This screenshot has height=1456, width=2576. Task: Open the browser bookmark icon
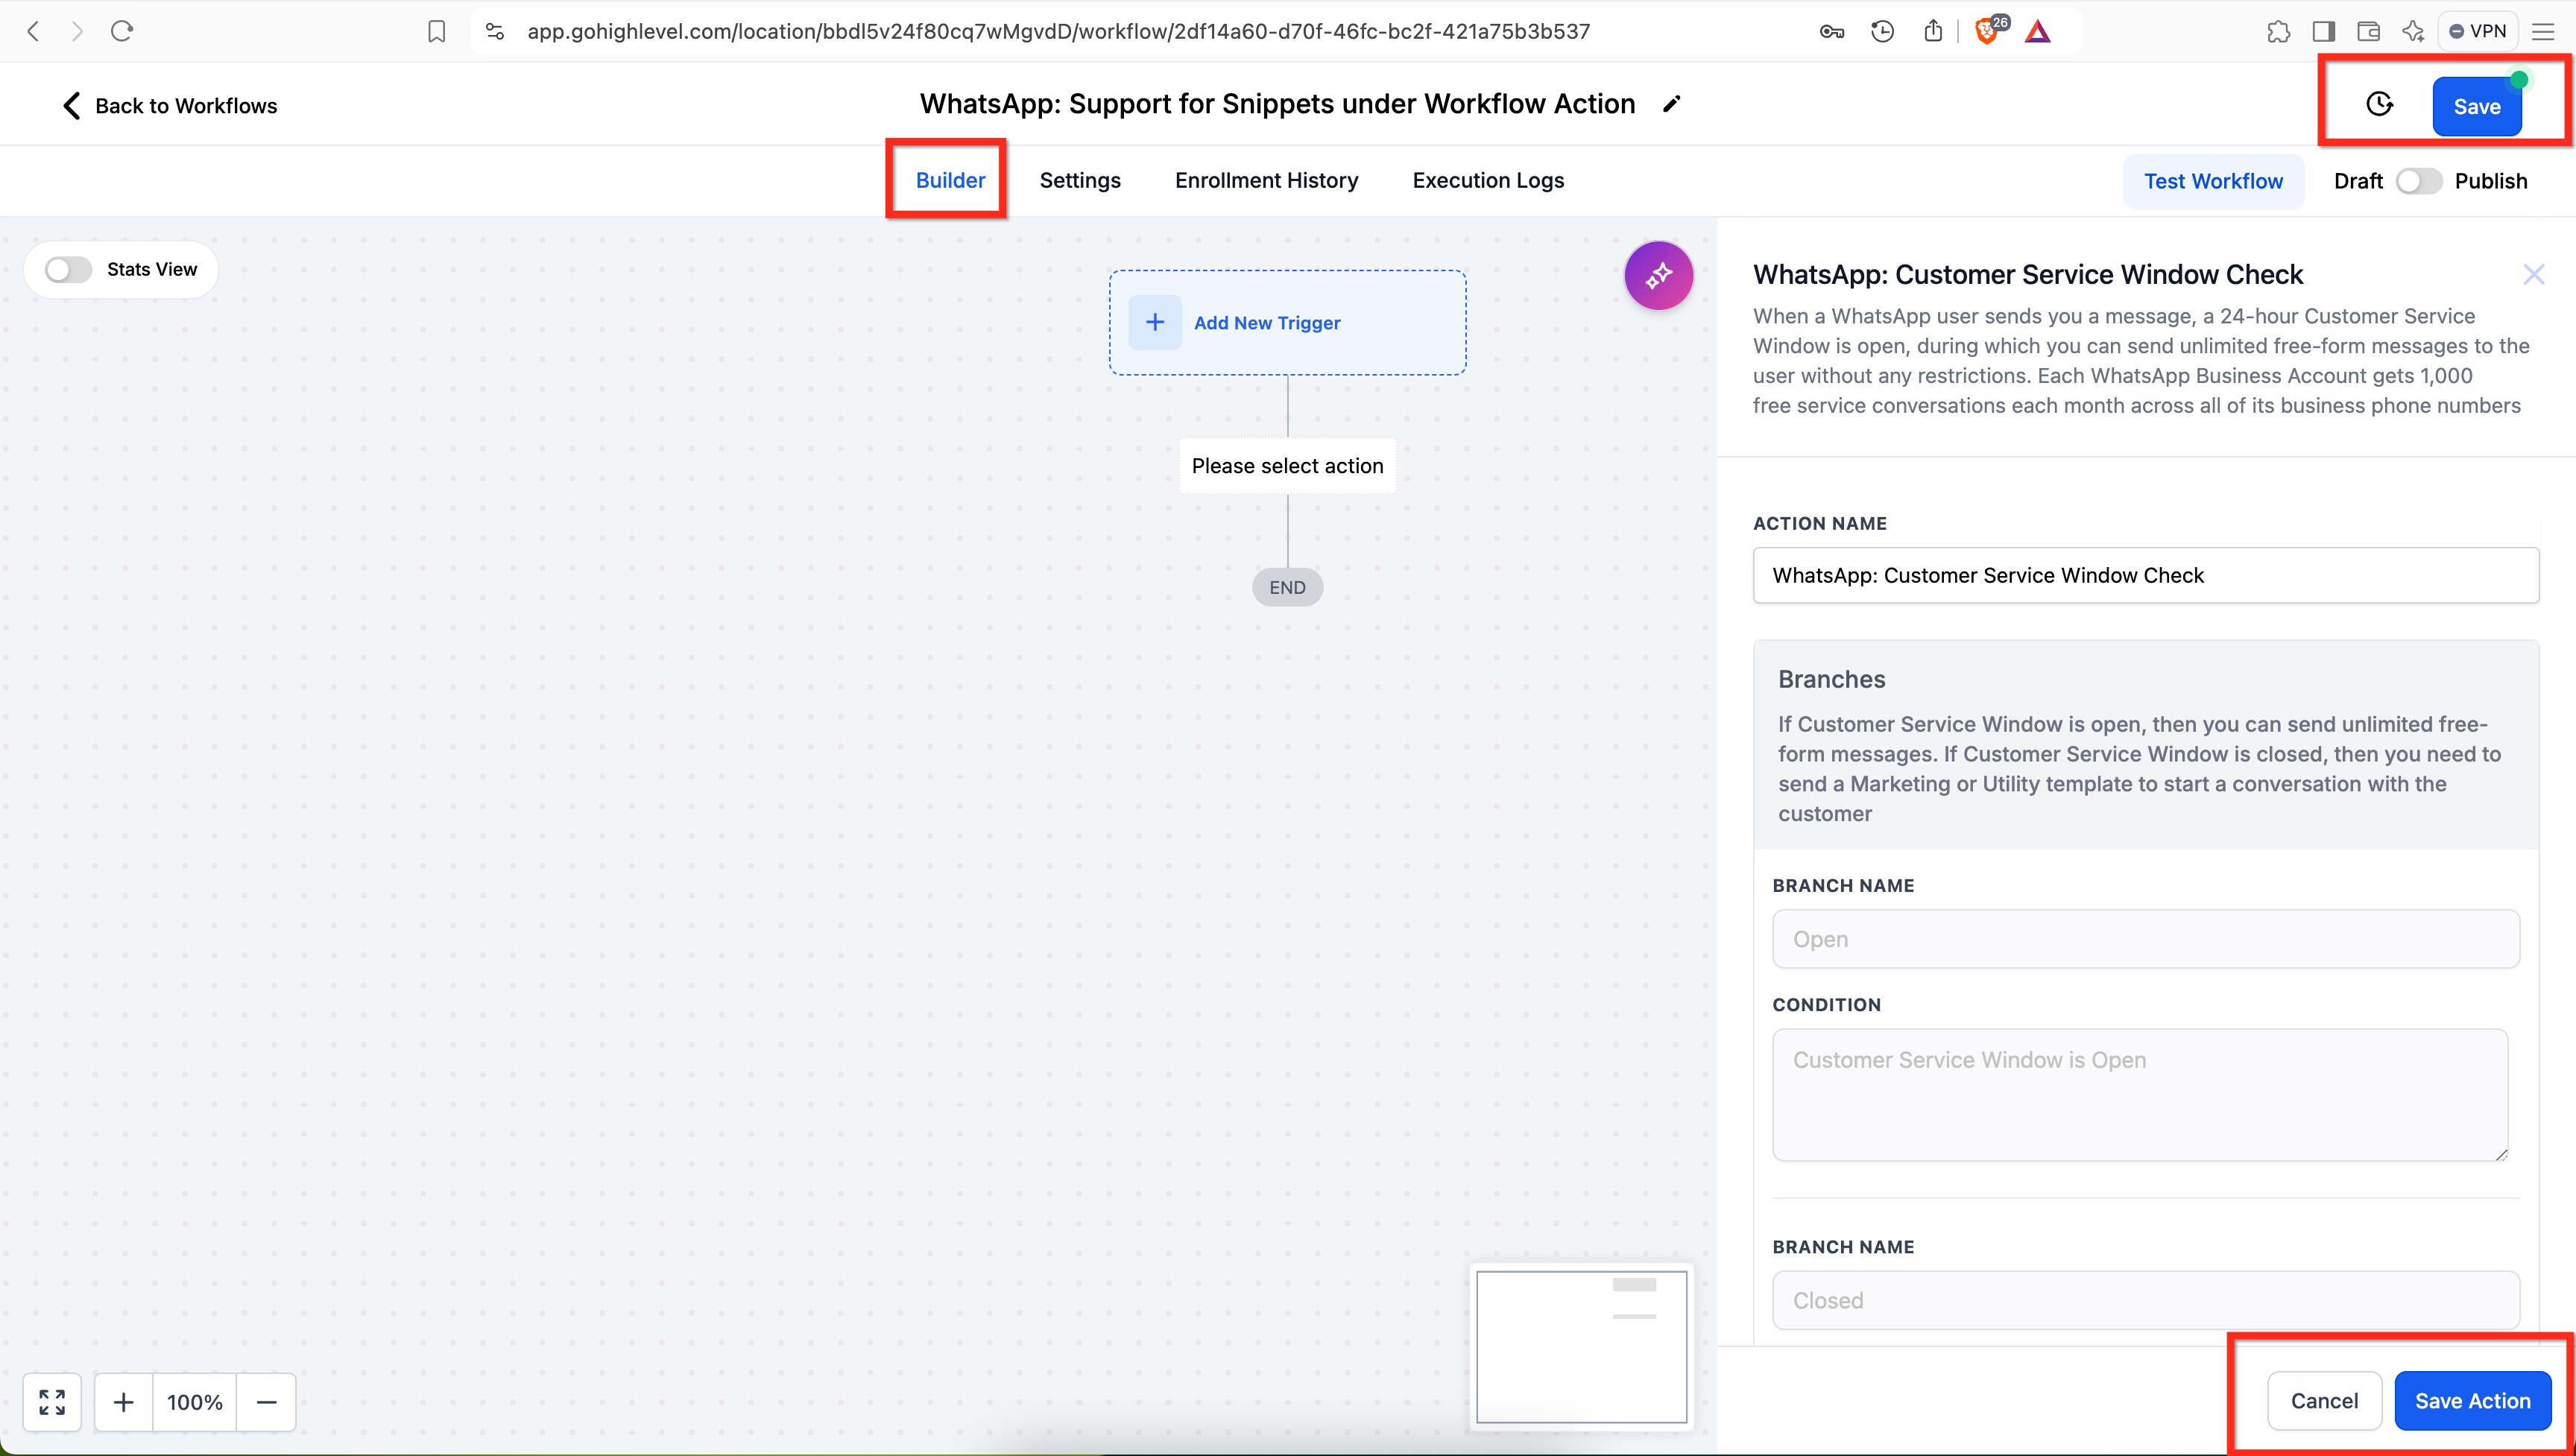436,32
